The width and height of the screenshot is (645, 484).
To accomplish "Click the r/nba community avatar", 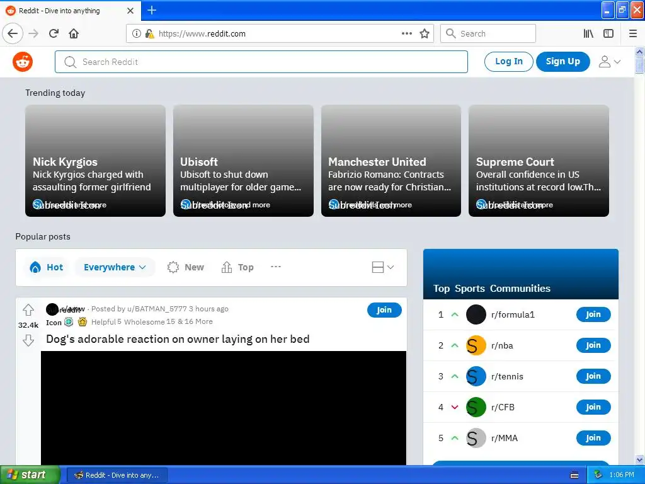I will pyautogui.click(x=476, y=346).
